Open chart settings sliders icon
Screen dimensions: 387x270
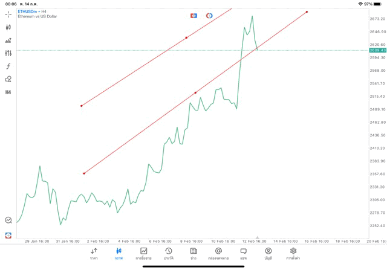click(x=8, y=53)
